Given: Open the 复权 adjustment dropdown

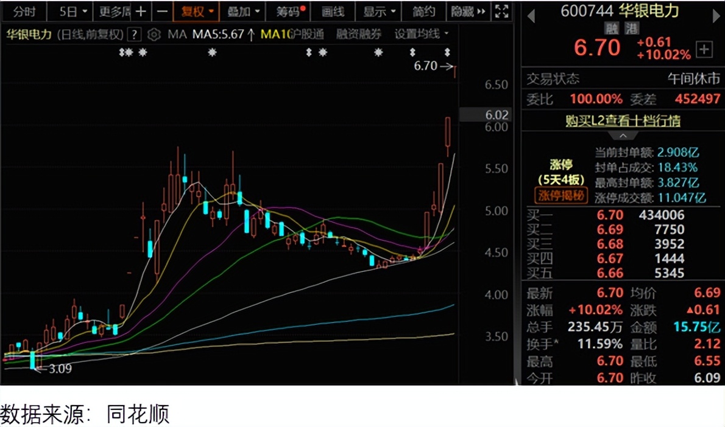Looking at the screenshot, I should (x=197, y=12).
